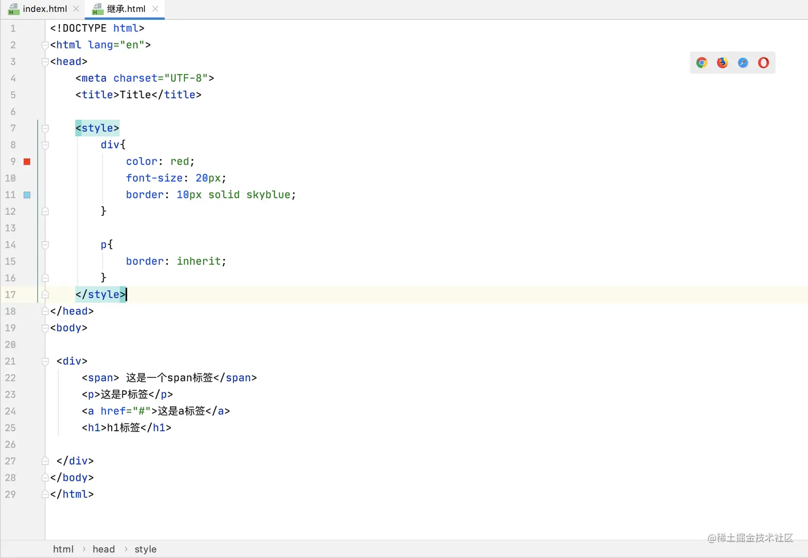
Task: Open the page preview in Firefox
Action: (x=722, y=63)
